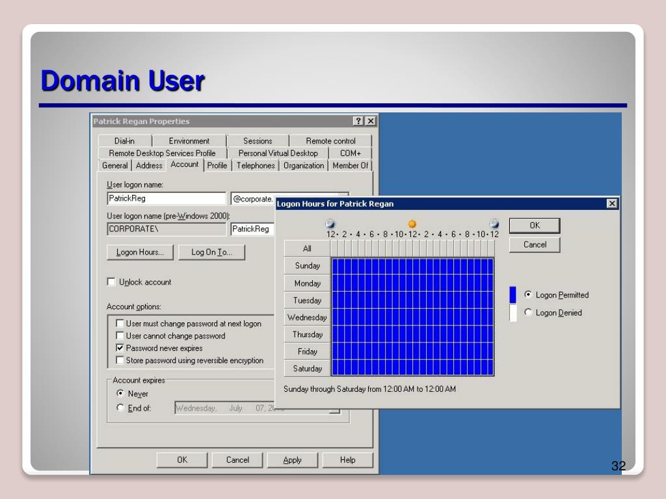Click the help question mark in Properties title bar
666x499 pixels.
(358, 121)
